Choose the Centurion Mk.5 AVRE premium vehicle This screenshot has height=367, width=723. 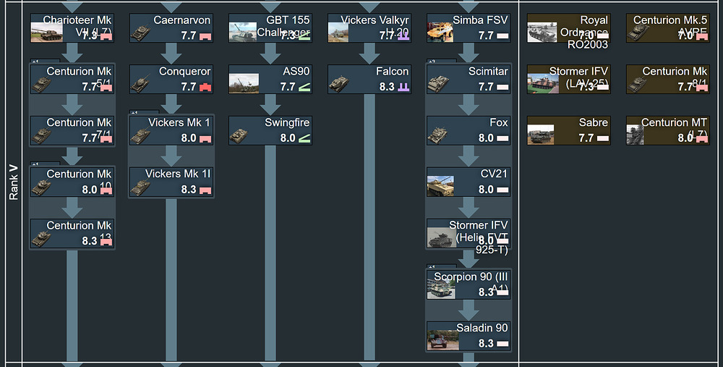click(668, 28)
